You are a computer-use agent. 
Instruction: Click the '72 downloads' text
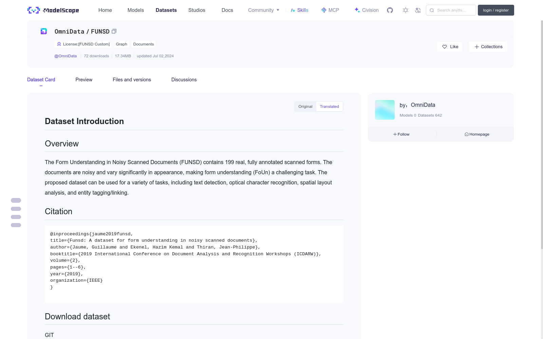click(96, 56)
